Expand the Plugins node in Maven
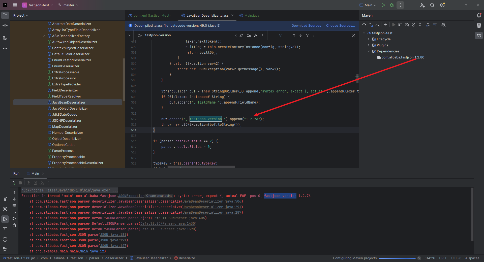 (369, 45)
